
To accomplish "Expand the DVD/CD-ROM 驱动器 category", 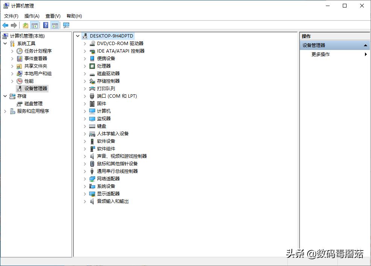I will [84, 43].
